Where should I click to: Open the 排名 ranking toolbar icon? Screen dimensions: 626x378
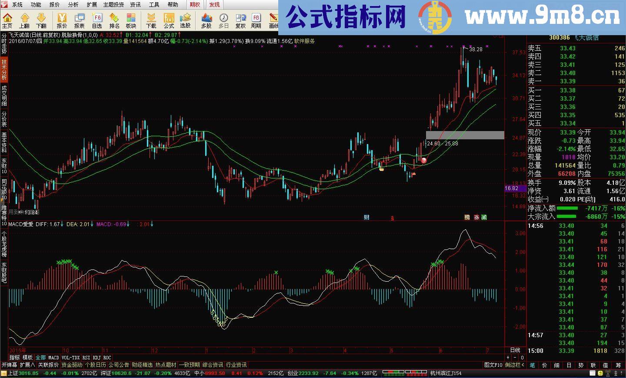tap(114, 20)
